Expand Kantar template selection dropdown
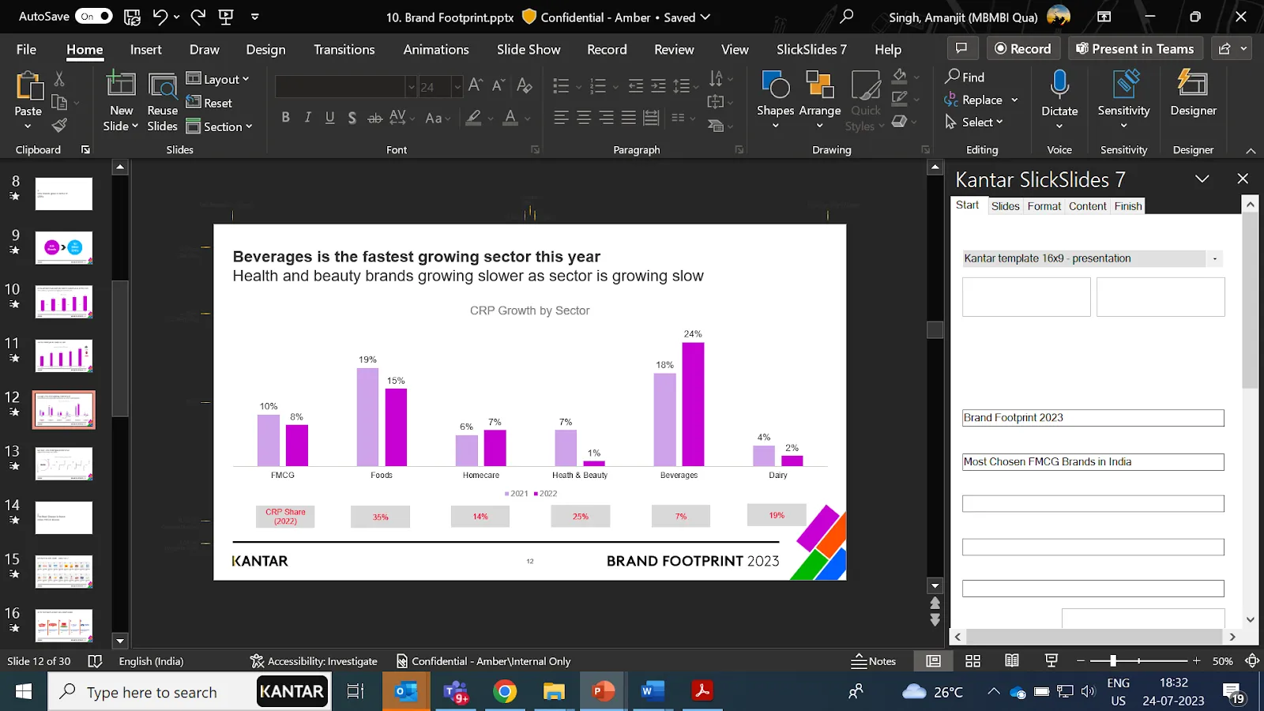The height and width of the screenshot is (711, 1264). (1215, 258)
